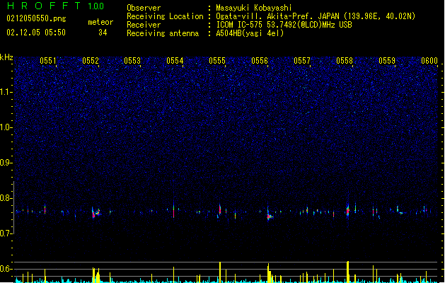The height and width of the screenshot is (283, 445).
Task: Click the 0.7 kHz axis label
Action: click(x=6, y=233)
